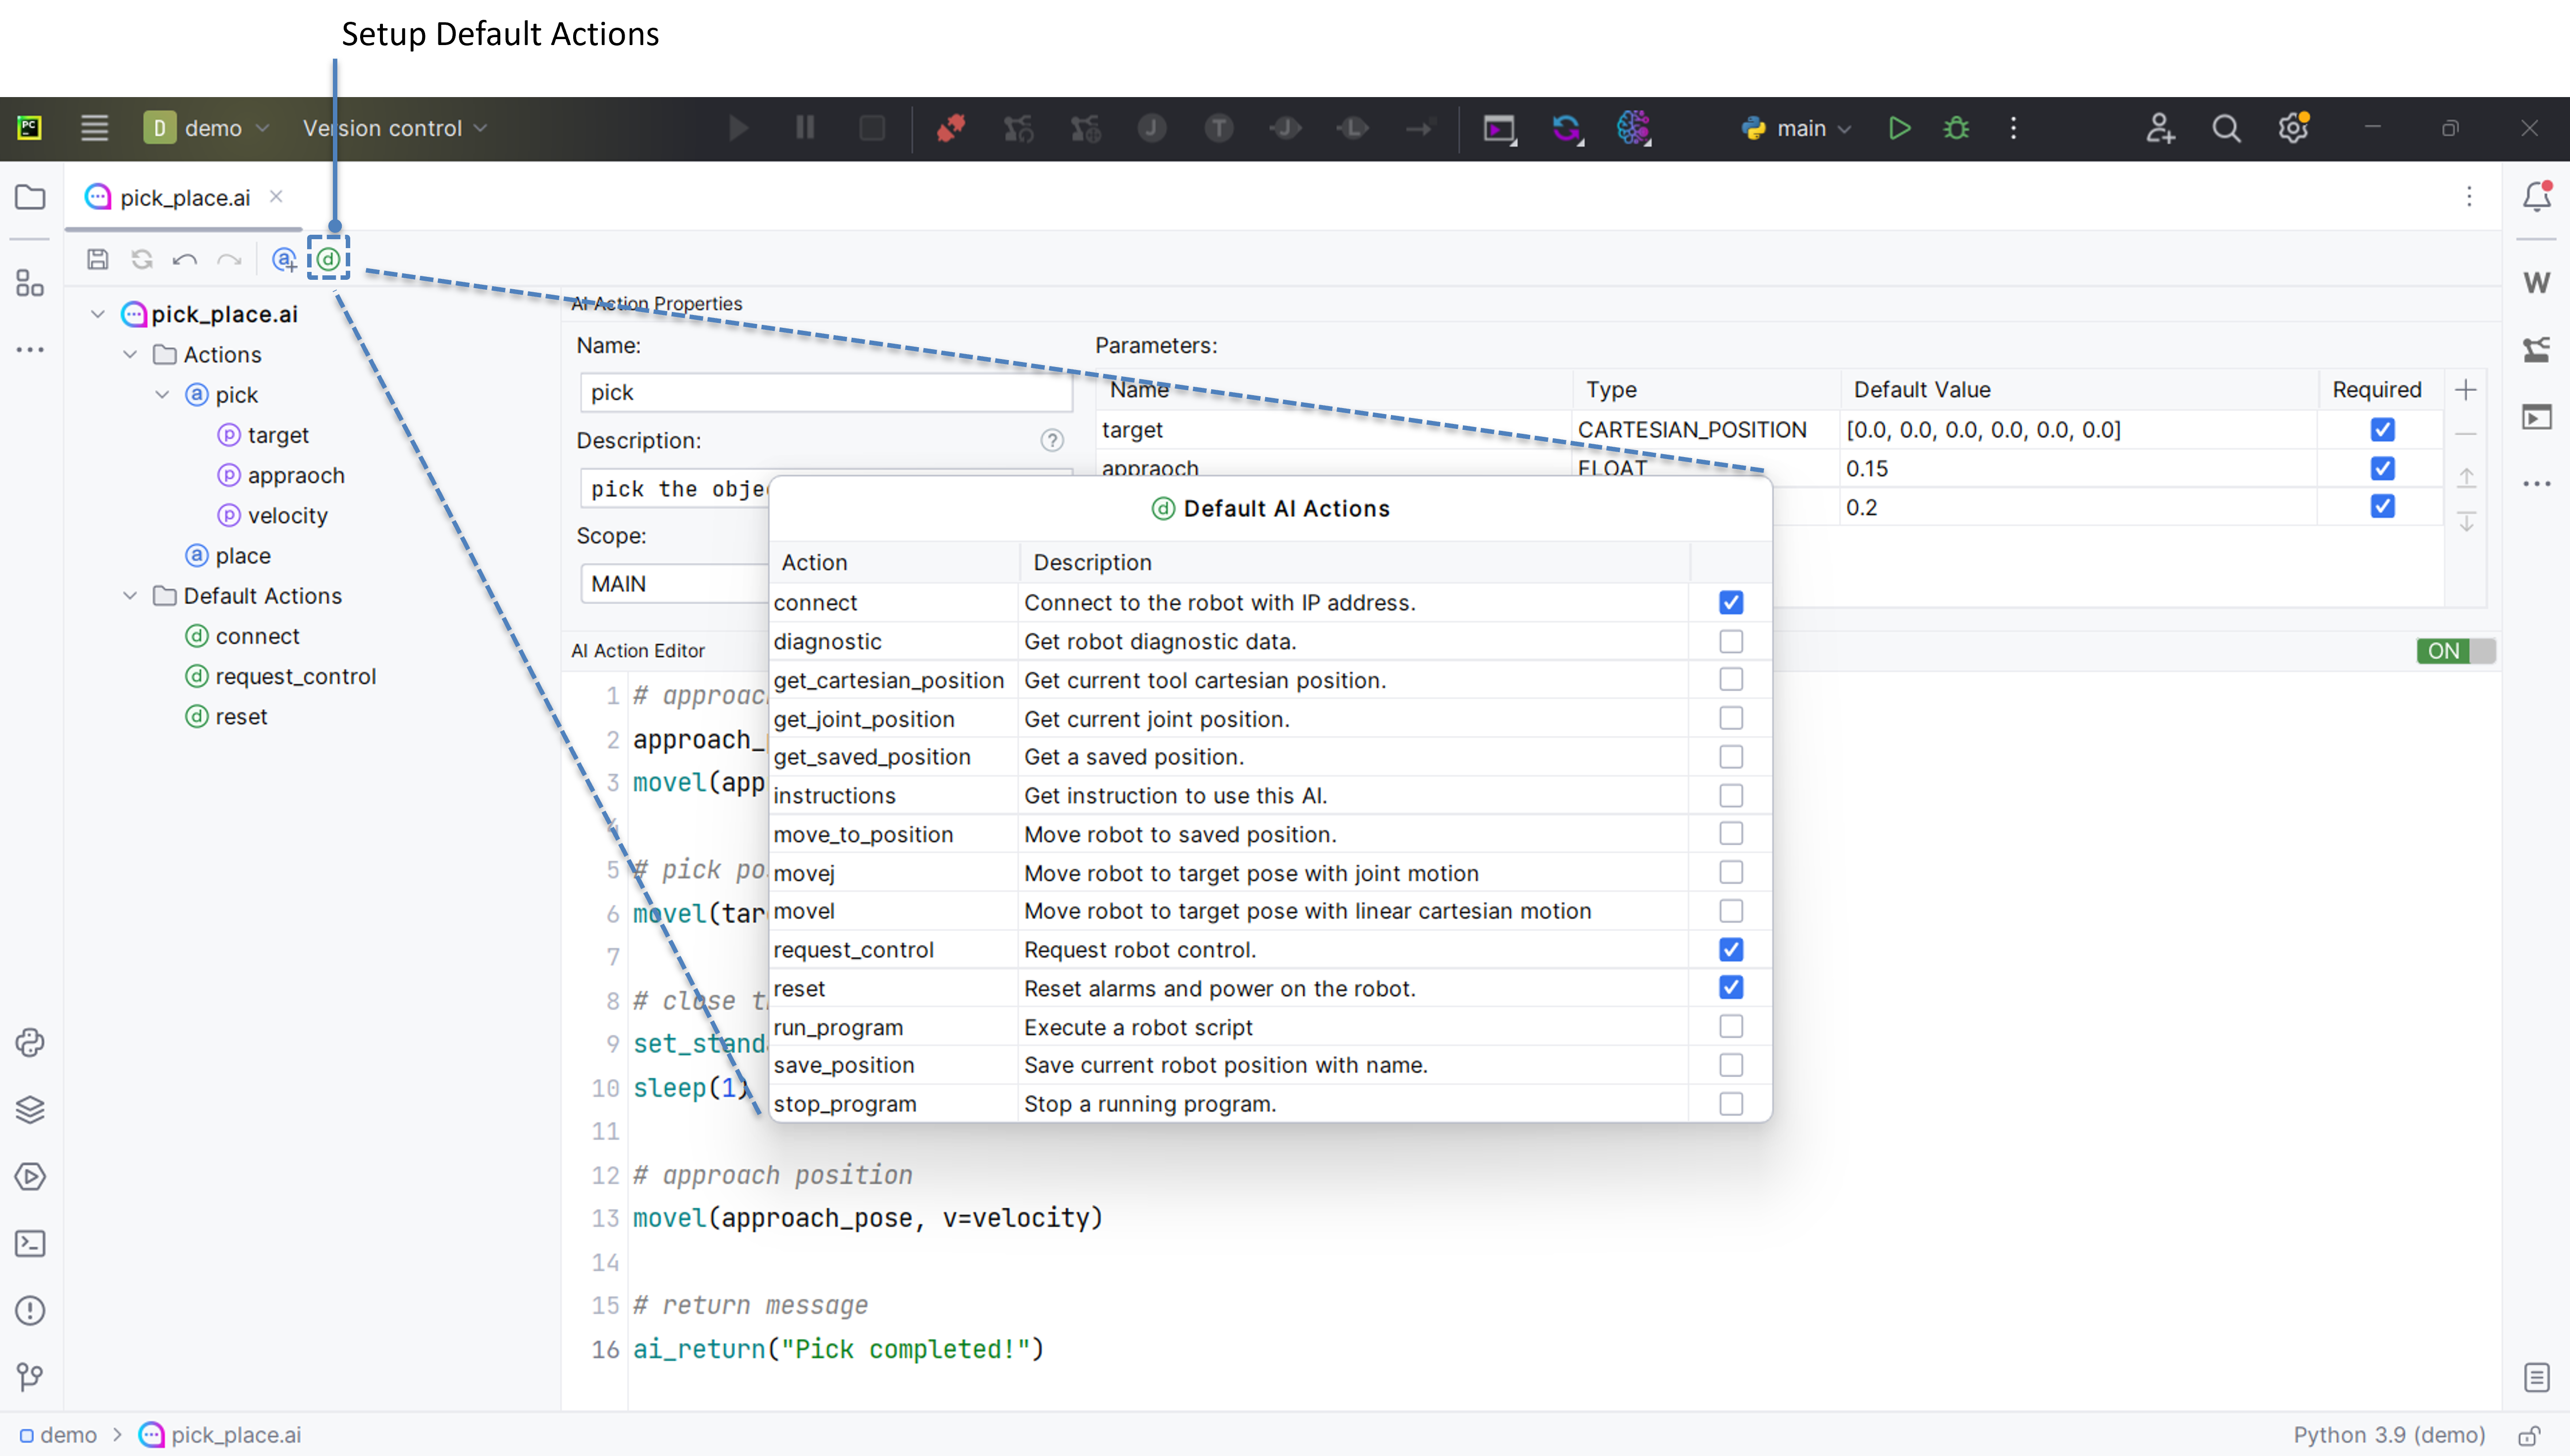
Task: Open the Python Packages tool window icon
Action: pos(30,1110)
